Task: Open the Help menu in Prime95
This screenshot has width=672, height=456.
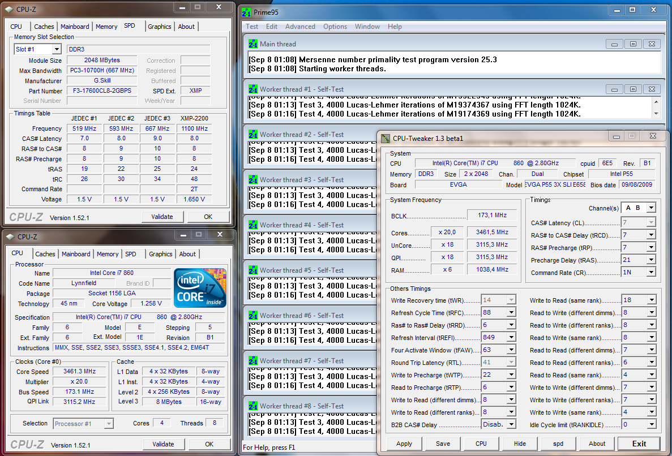Action: click(x=395, y=27)
